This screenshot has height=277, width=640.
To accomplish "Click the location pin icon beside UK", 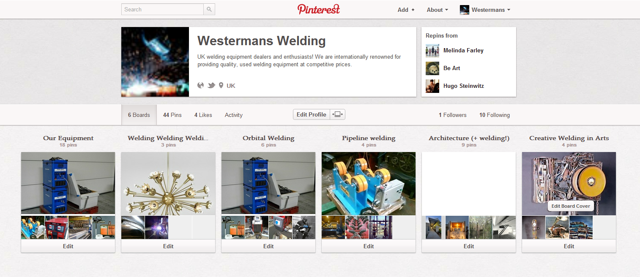I will 221,85.
